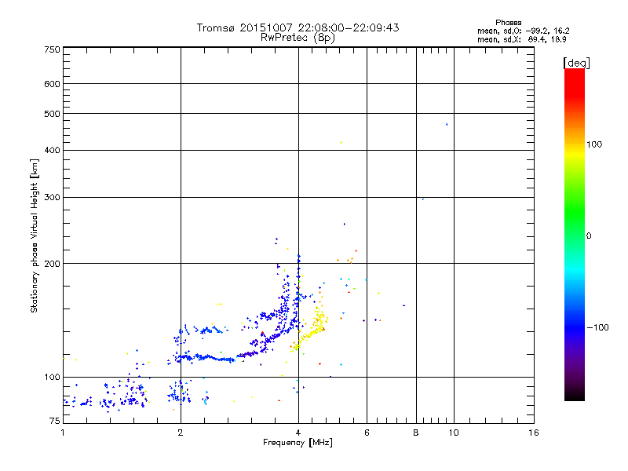Click the y-axis tick label '100'
Viewport: 628px width, 471px height.
coord(52,377)
